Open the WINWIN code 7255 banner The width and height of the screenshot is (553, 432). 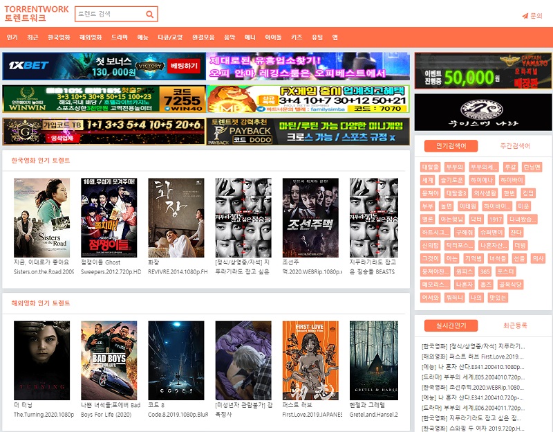(x=104, y=99)
